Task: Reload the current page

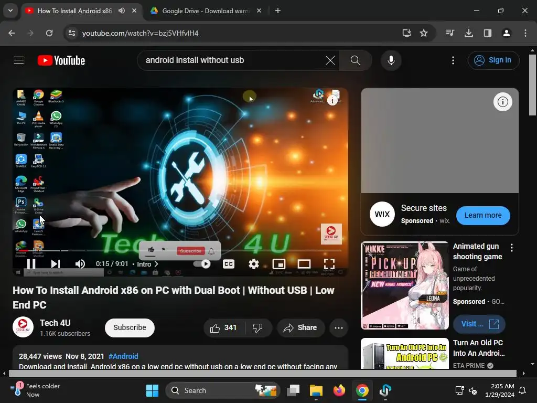Action: click(x=49, y=33)
